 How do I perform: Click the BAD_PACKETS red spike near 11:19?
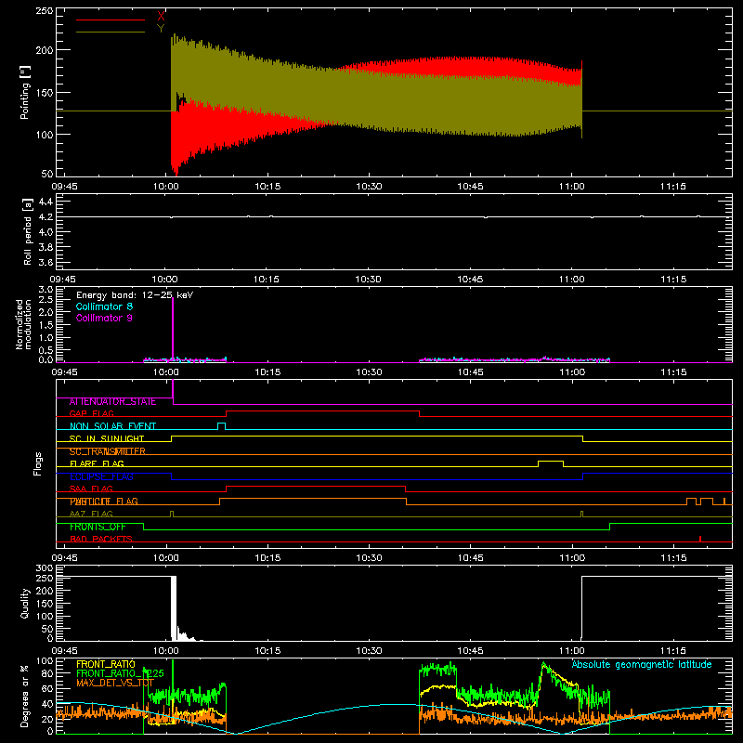700,539
